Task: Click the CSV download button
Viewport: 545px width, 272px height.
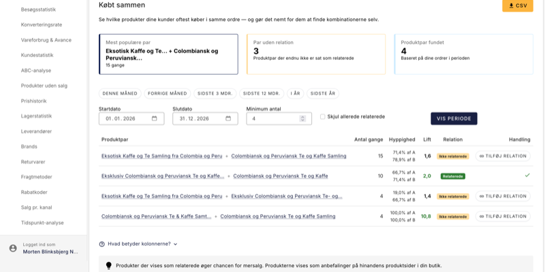Action: (x=517, y=6)
